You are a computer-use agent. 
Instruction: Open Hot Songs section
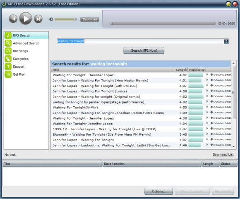tap(26, 51)
